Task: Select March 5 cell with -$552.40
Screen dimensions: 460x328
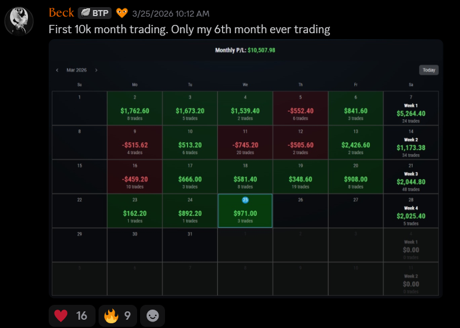Action: point(300,108)
